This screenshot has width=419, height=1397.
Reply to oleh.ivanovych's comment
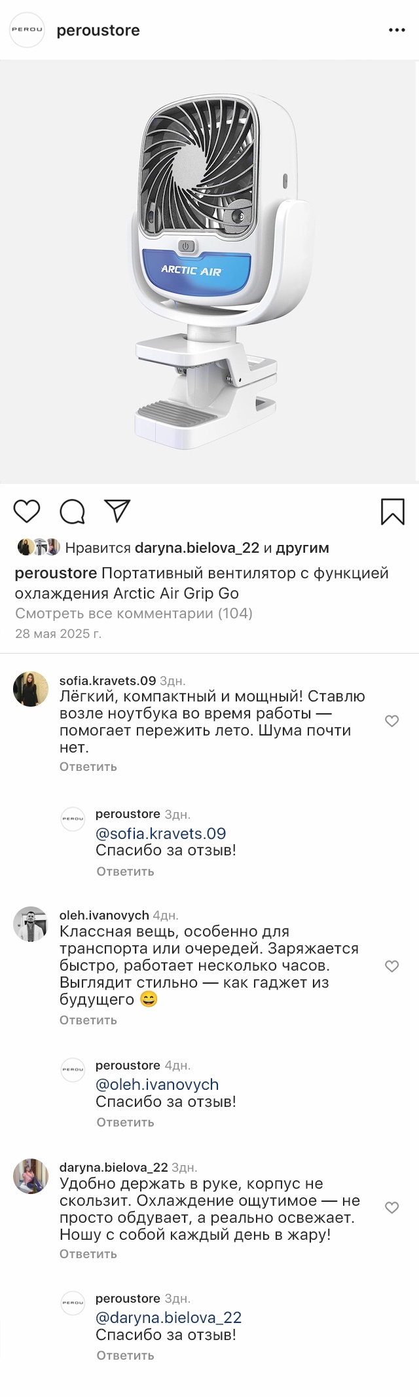click(88, 1020)
